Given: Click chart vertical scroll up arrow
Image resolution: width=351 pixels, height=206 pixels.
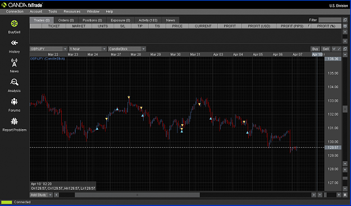Looking at the screenshot, I should pyautogui.click(x=345, y=54).
